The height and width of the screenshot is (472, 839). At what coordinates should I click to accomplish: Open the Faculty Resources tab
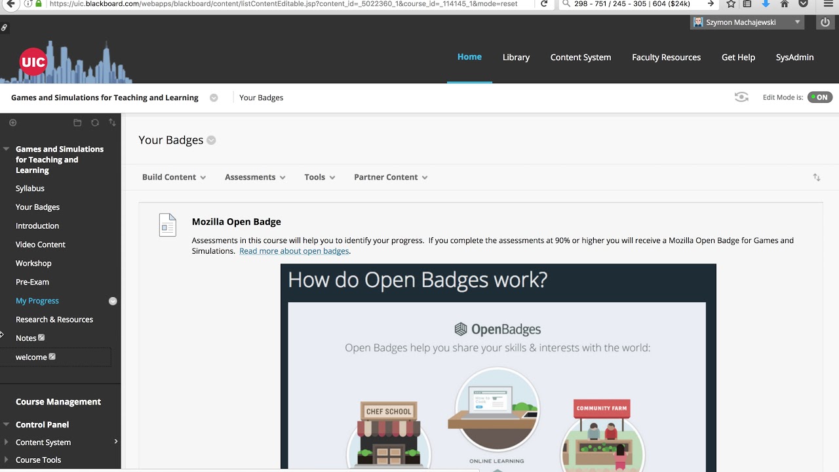[666, 57]
